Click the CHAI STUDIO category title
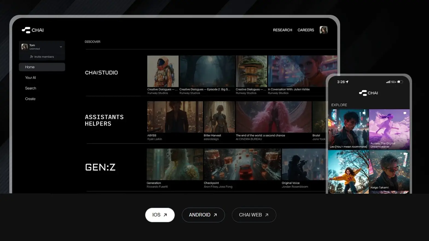Image resolution: width=429 pixels, height=241 pixels. tap(101, 73)
